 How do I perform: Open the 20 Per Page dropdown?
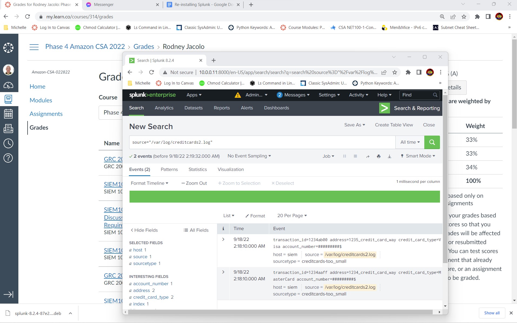292,216
